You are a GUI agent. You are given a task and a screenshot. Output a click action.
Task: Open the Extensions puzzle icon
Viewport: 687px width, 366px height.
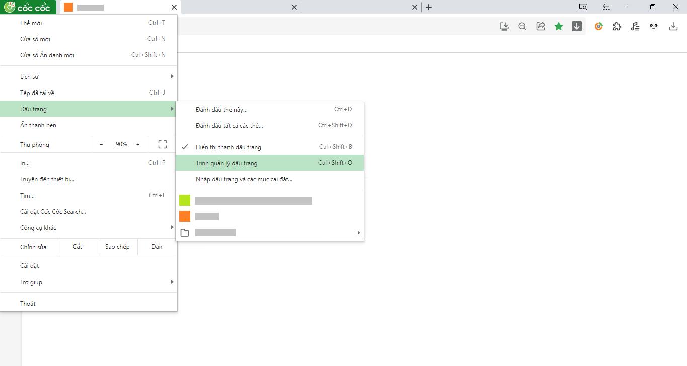pyautogui.click(x=617, y=26)
